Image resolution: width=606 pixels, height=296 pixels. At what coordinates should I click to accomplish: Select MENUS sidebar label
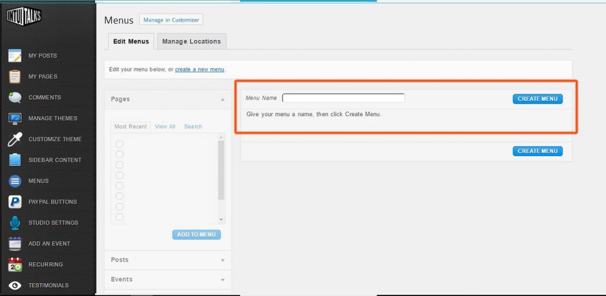39,181
